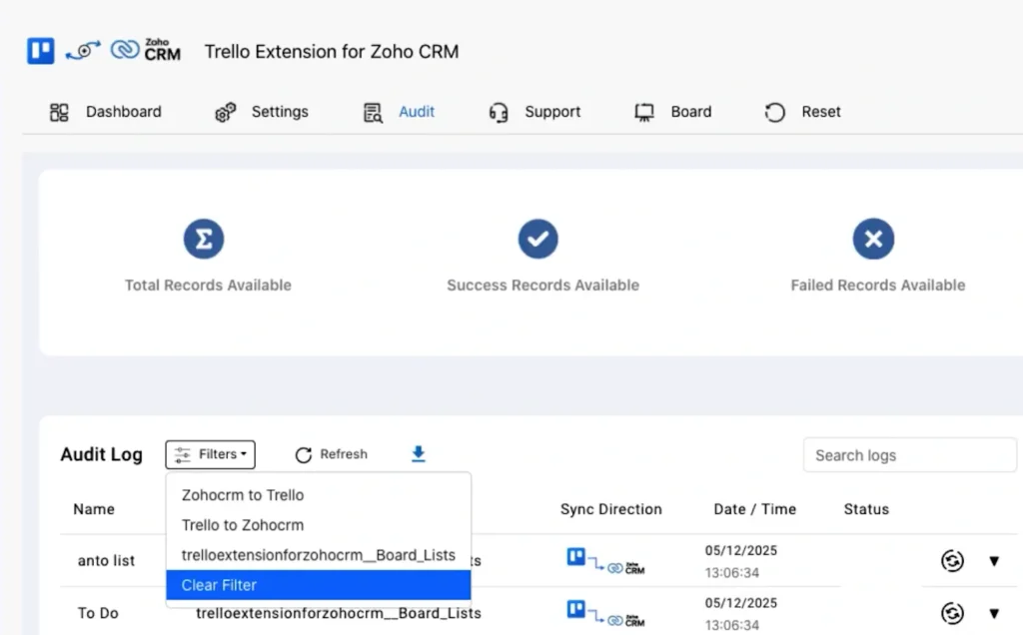Open the Filters dropdown

210,454
